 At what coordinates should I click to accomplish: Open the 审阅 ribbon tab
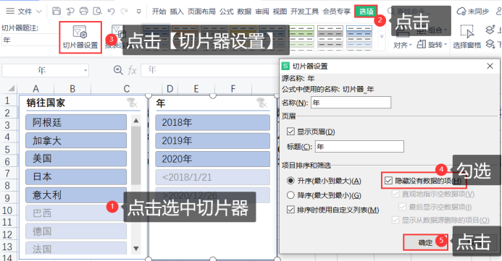click(262, 12)
